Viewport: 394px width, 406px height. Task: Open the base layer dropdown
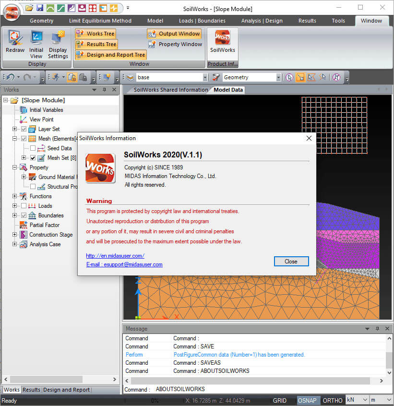pyautogui.click(x=205, y=77)
